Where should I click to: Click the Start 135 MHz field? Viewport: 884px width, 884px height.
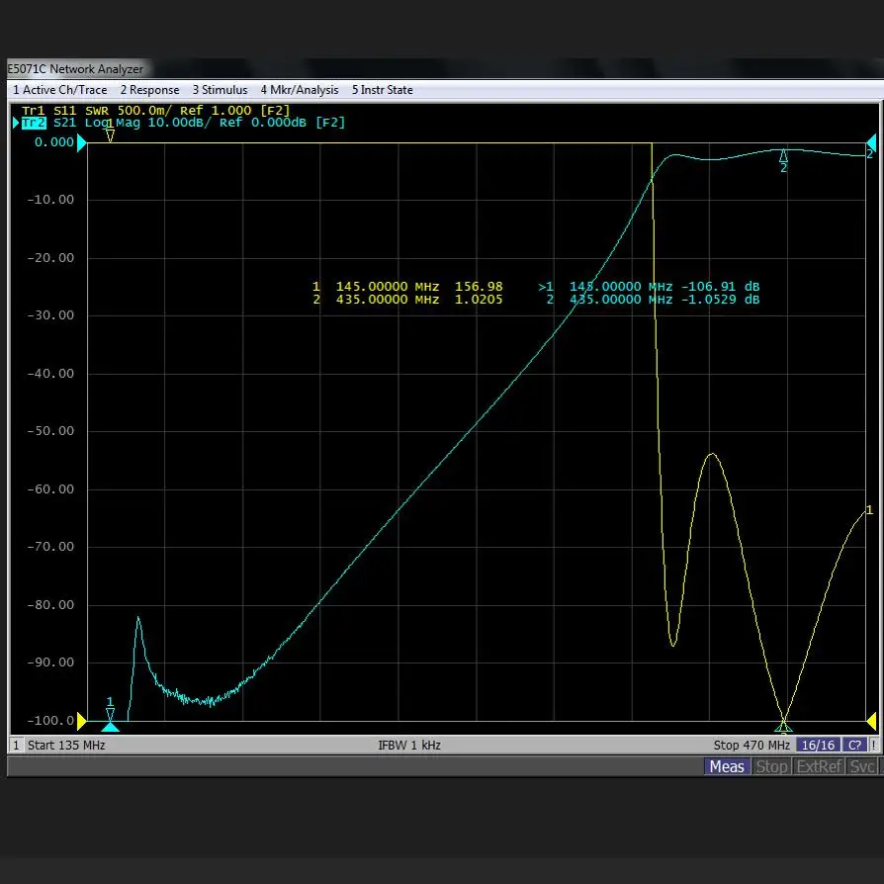[65, 745]
